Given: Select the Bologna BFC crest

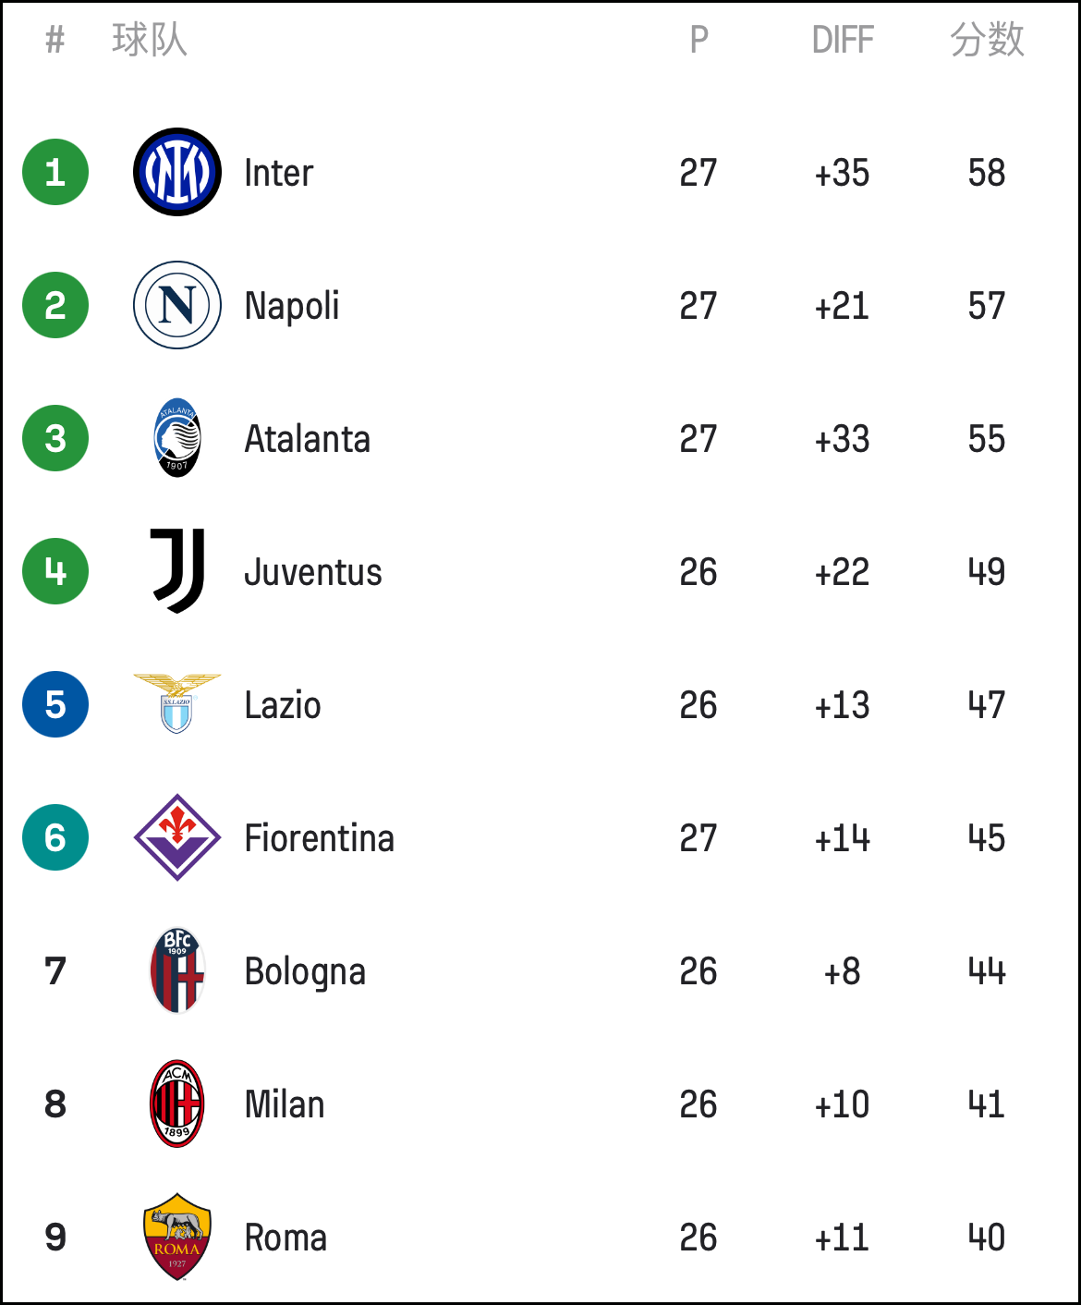Looking at the screenshot, I should [x=177, y=970].
